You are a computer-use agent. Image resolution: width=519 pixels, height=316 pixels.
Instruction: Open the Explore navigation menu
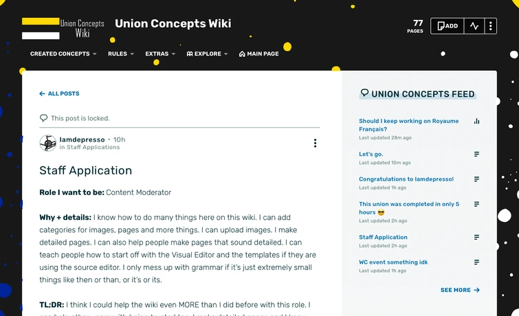pyautogui.click(x=207, y=54)
